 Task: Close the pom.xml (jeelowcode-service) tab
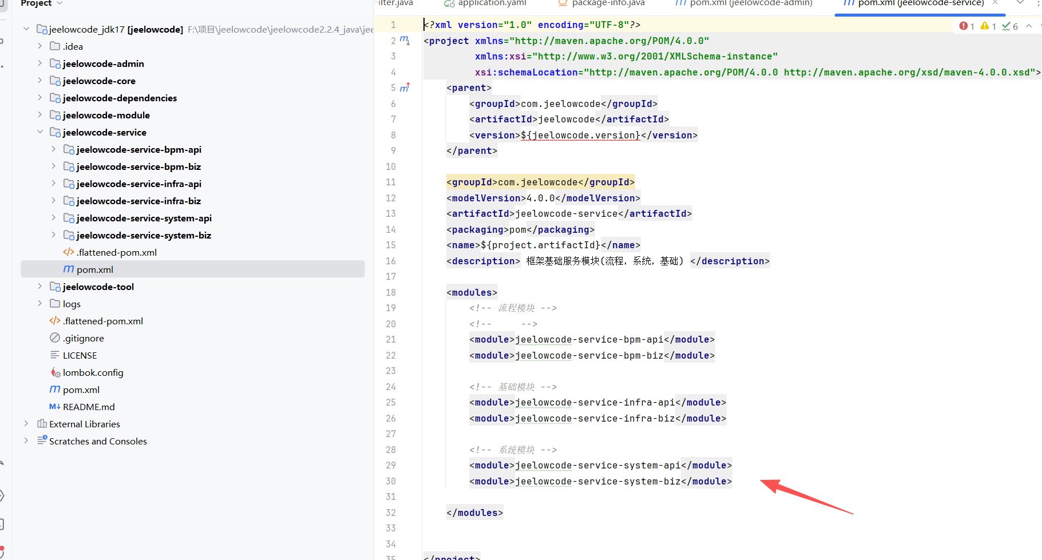pyautogui.click(x=995, y=3)
